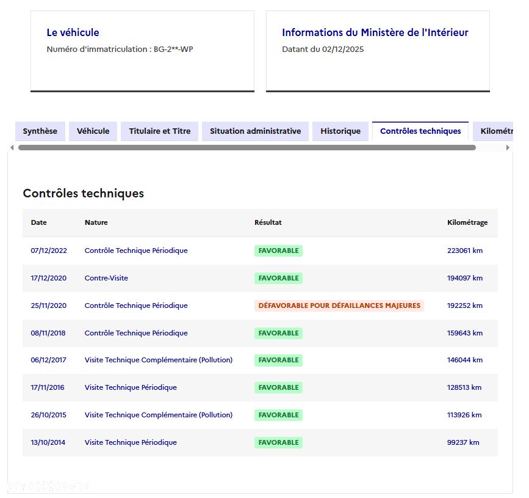Click FAVORABLE badge for 26/10/2015
The image size is (529, 498).
(x=278, y=415)
